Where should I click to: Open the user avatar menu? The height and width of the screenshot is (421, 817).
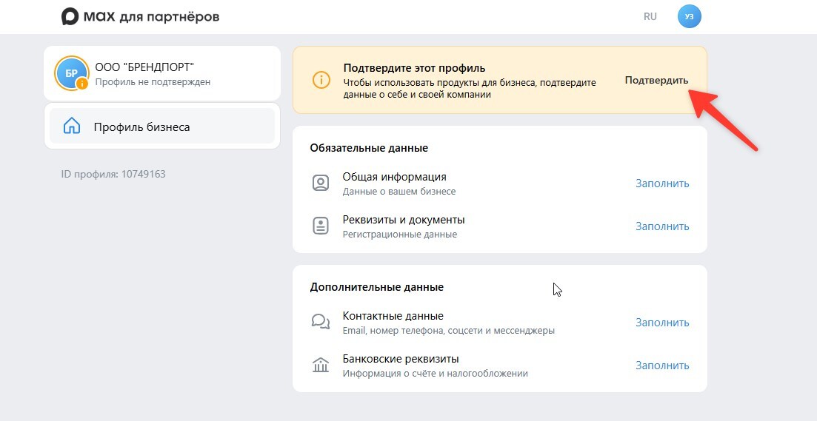coord(689,16)
